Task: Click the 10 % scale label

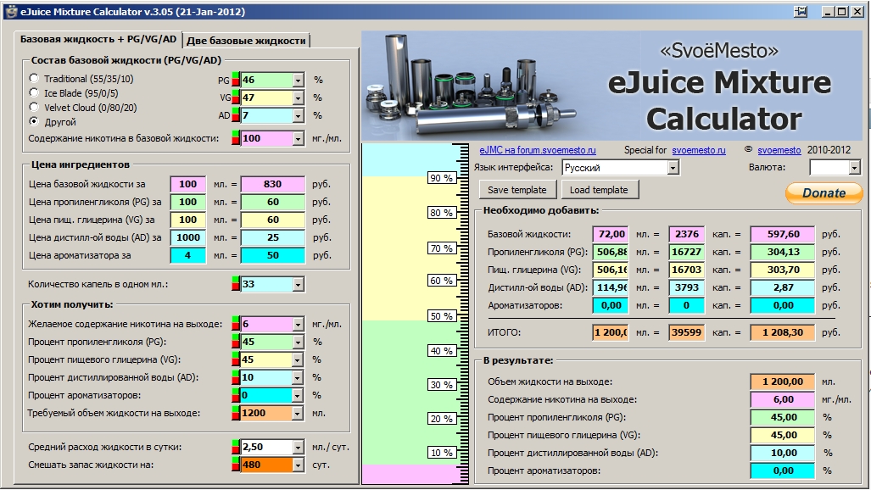Action: [442, 452]
